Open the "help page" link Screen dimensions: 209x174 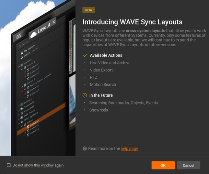(129, 148)
